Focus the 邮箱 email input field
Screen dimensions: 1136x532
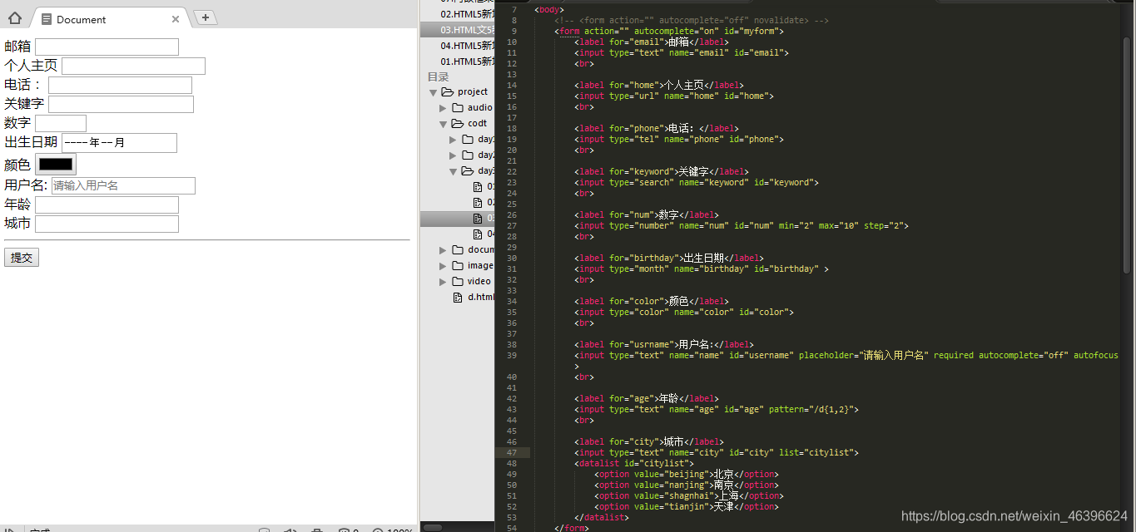107,47
